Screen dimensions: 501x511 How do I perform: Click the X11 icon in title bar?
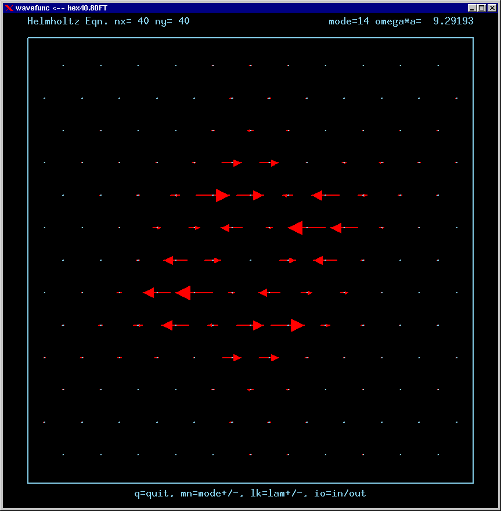[9, 8]
